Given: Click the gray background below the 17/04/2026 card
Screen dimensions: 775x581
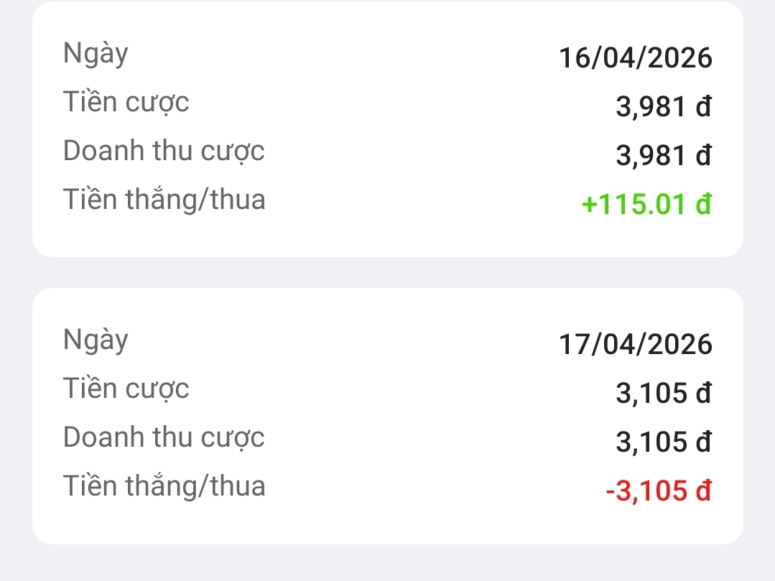Looking at the screenshot, I should click(x=388, y=563).
